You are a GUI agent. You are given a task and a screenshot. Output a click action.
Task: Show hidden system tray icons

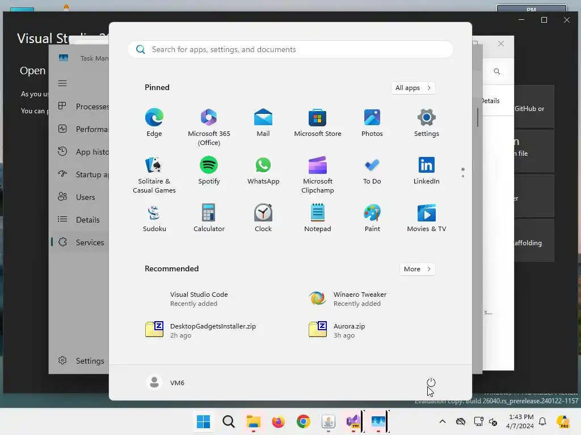[x=443, y=421]
